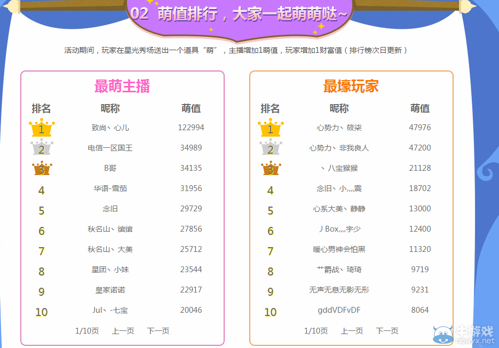This screenshot has width=499, height=348.
Task: Click the 萌值 value 31956
Action: pyautogui.click(x=191, y=188)
